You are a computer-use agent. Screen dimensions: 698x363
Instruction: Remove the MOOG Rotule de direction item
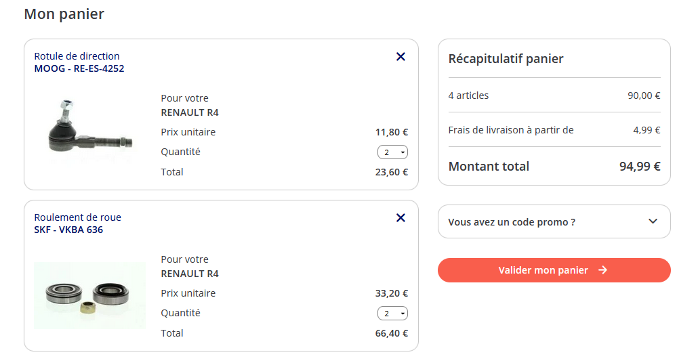[x=401, y=57]
